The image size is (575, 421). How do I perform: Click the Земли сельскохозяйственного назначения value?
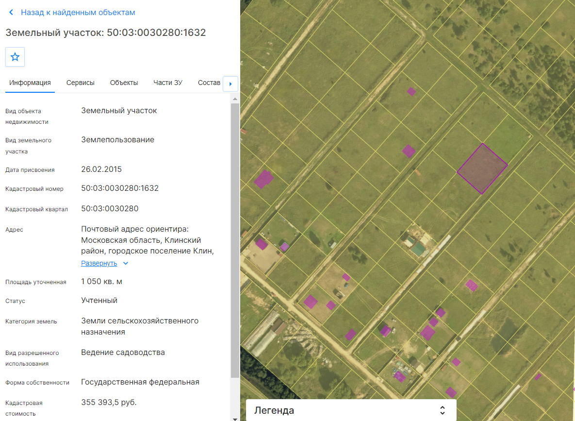point(140,326)
